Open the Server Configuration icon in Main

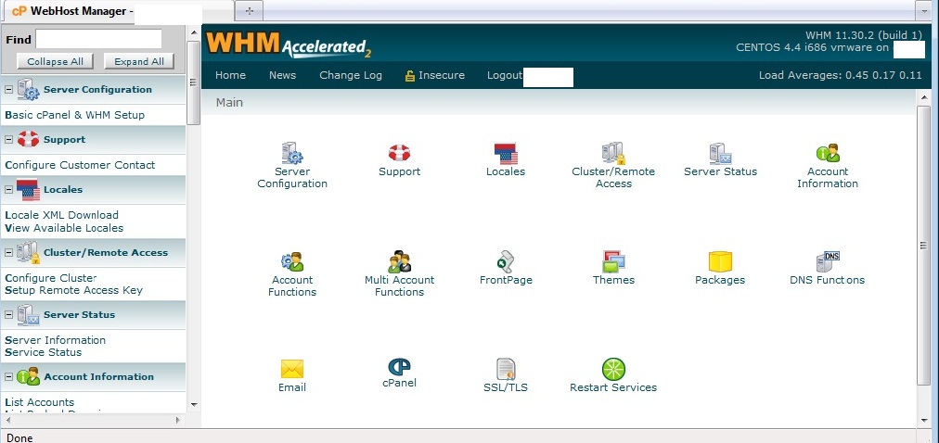(292, 153)
